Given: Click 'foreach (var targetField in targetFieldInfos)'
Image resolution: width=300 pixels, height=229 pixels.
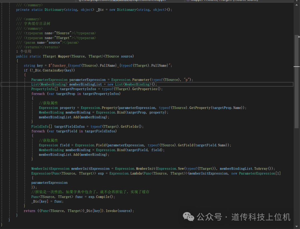Looking at the screenshot, I should point(74,131).
